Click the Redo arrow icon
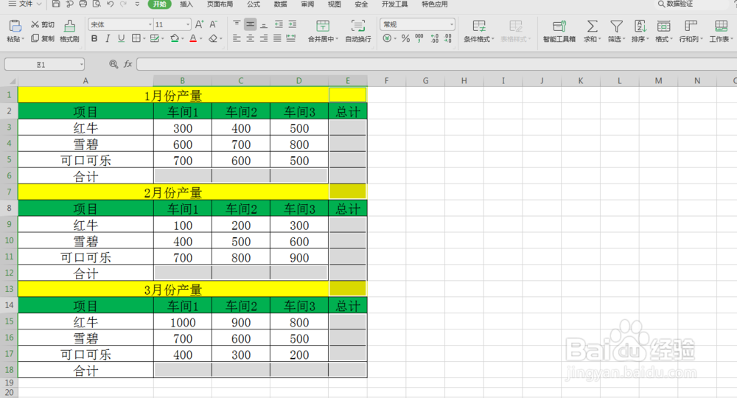737x398 pixels. click(x=123, y=4)
